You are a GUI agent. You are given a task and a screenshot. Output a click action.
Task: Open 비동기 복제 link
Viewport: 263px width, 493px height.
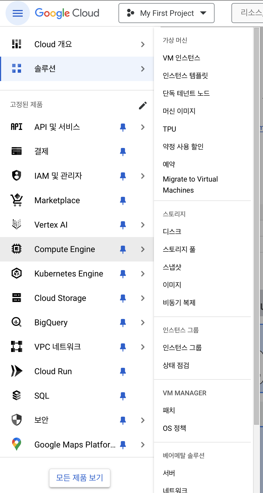179,303
